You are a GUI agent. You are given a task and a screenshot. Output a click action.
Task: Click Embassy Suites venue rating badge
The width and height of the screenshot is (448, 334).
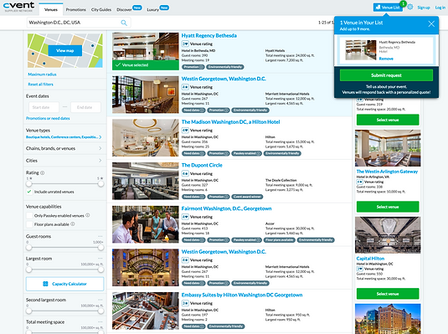click(x=185, y=303)
